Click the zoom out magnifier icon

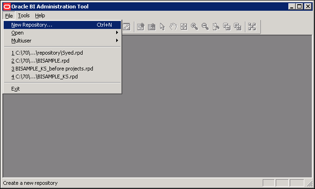pos(205,27)
